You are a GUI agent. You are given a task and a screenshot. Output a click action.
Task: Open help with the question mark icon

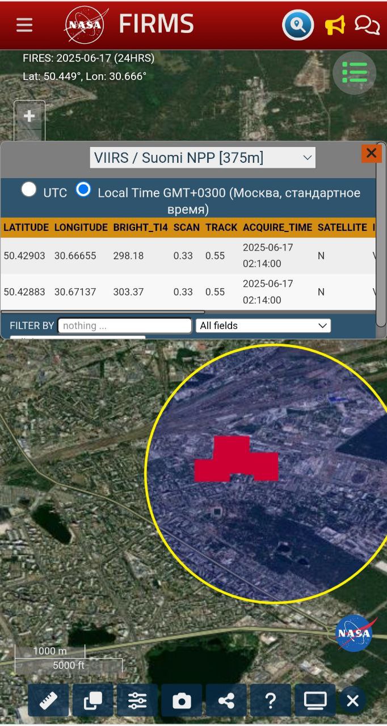click(x=271, y=700)
